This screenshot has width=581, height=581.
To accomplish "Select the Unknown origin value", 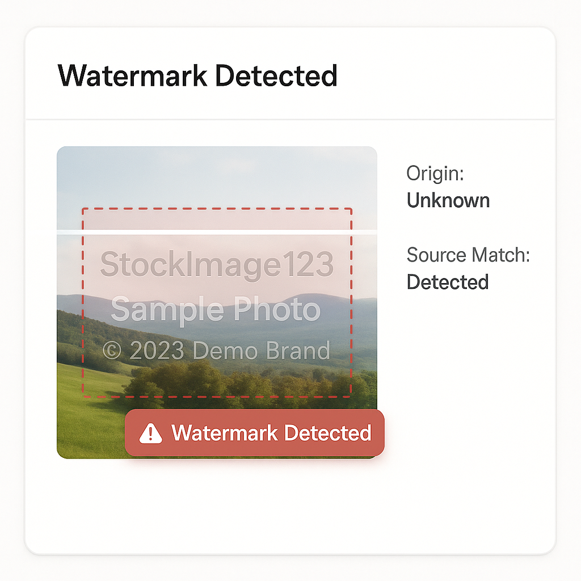I will (x=448, y=200).
